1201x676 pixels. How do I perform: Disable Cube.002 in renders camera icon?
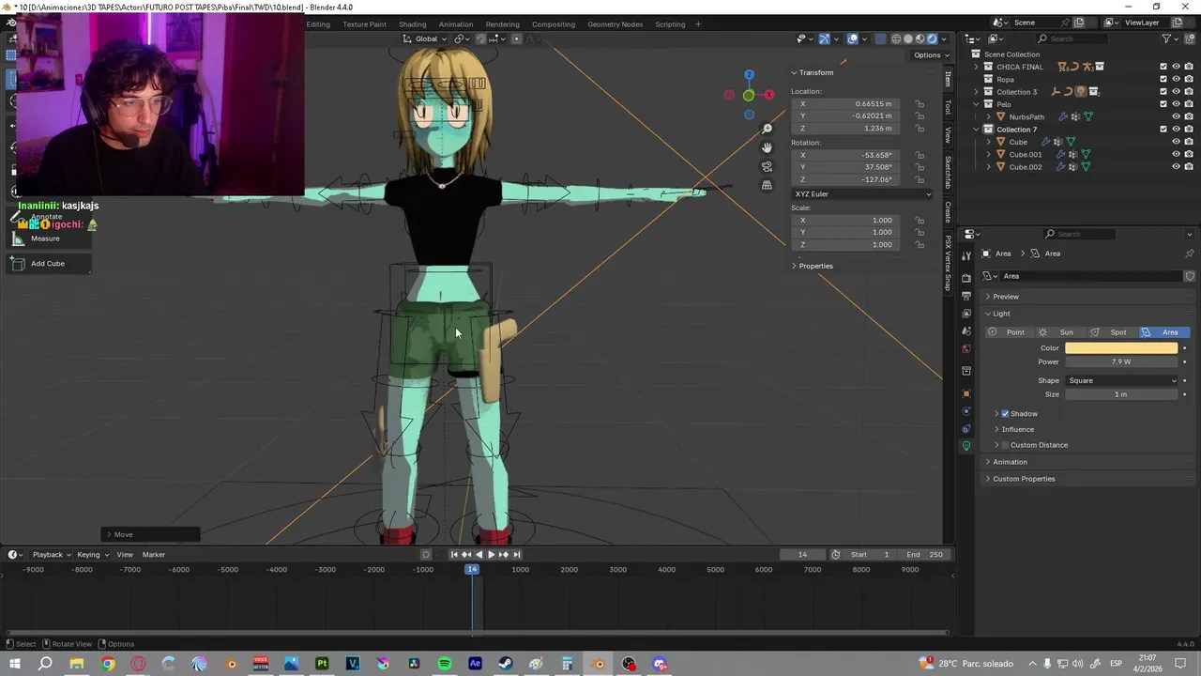tap(1189, 167)
